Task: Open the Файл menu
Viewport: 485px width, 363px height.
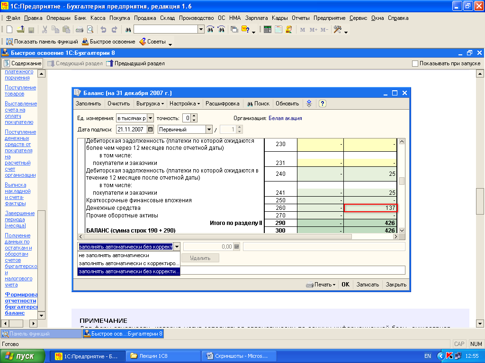Action: 13,18
